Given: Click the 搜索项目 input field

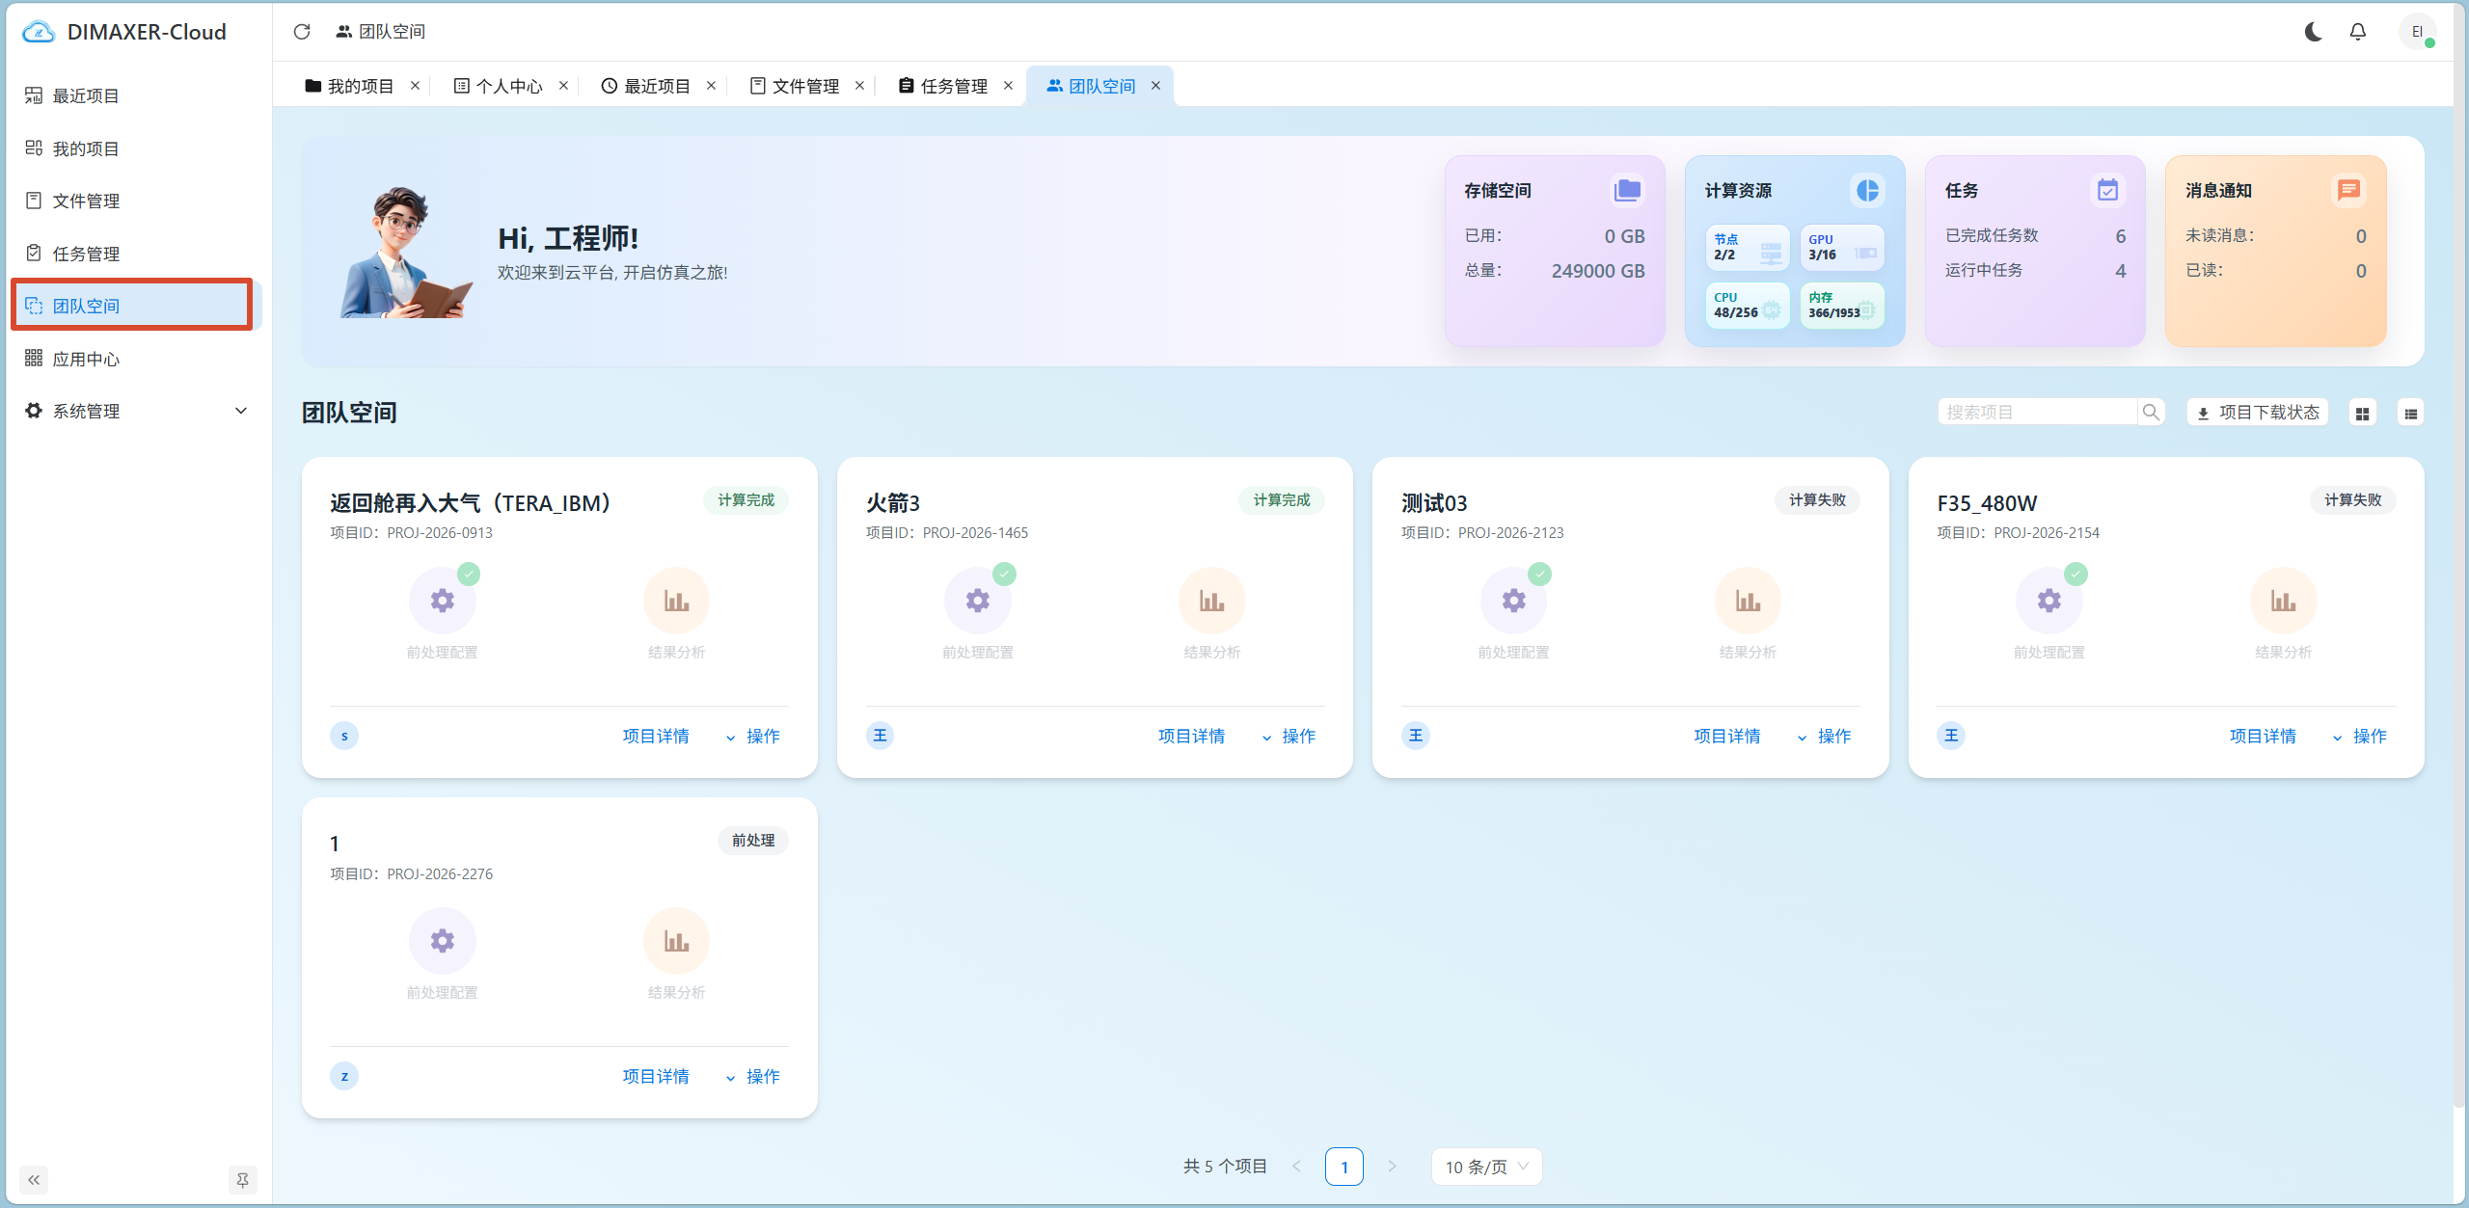Looking at the screenshot, I should (2037, 413).
